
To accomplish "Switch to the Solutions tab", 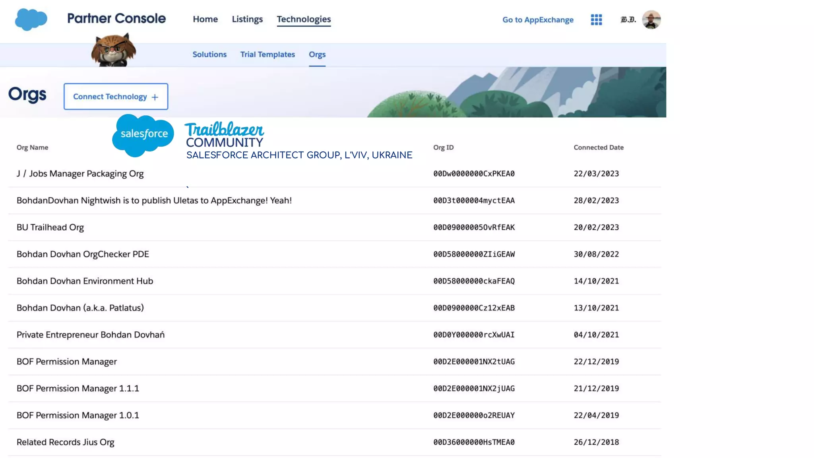I will tap(209, 54).
